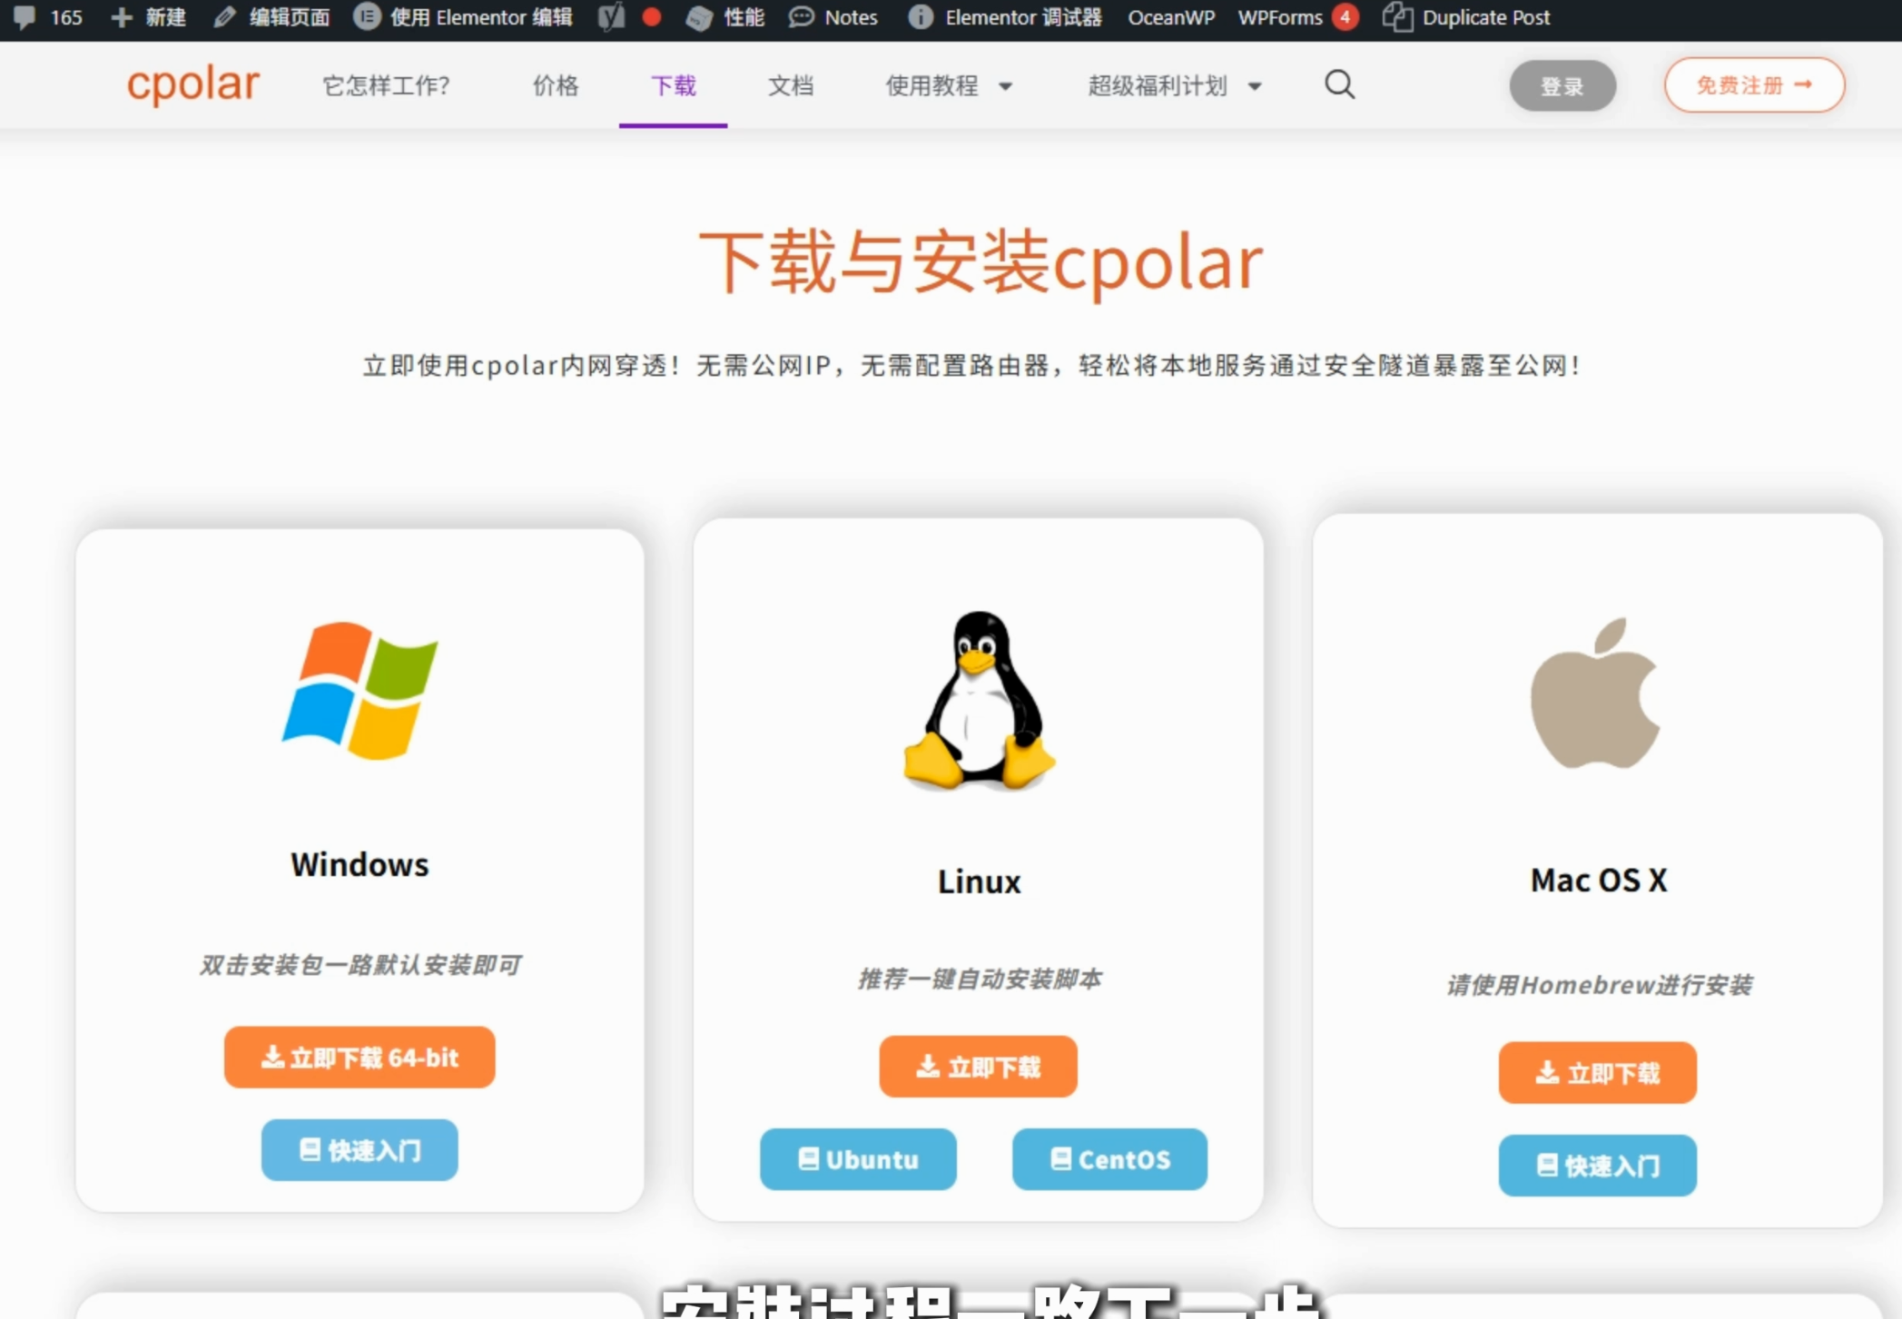
Task: Click the info icon for Elementor 调试器
Action: tap(921, 17)
